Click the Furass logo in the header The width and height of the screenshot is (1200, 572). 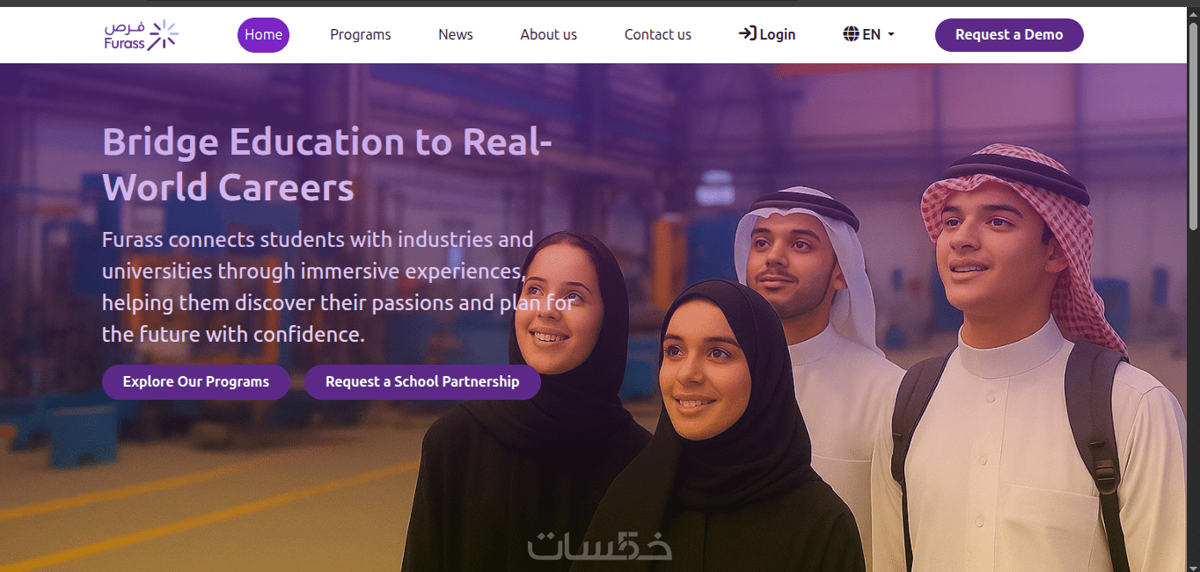pyautogui.click(x=142, y=35)
